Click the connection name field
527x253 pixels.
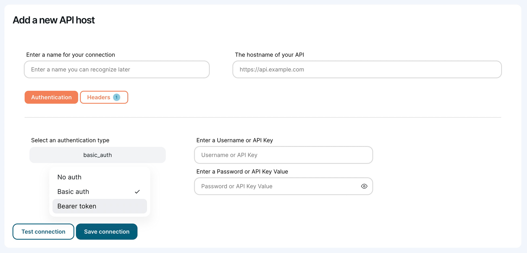click(116, 69)
